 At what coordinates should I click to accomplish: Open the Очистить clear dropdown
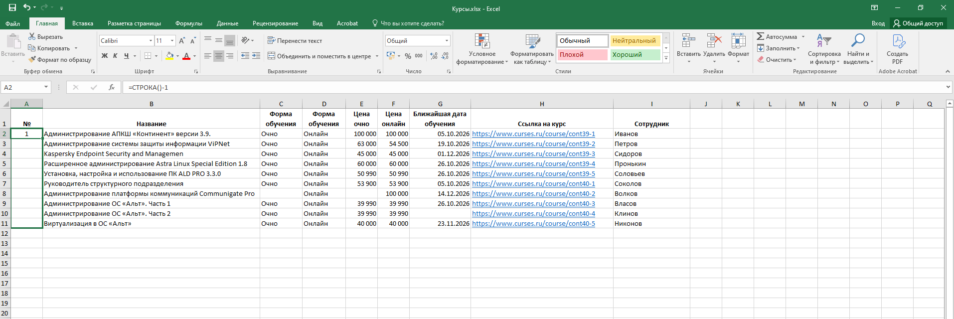point(777,60)
